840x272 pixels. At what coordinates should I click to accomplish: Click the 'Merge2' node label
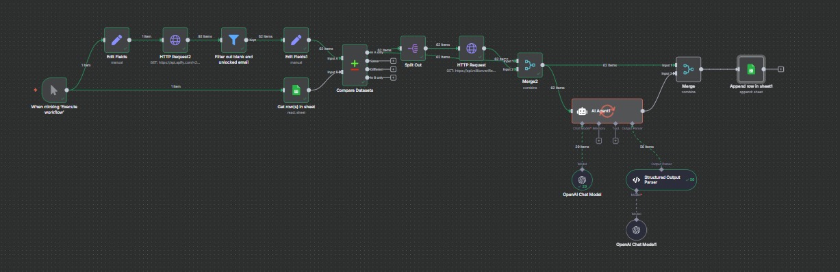[531, 82]
